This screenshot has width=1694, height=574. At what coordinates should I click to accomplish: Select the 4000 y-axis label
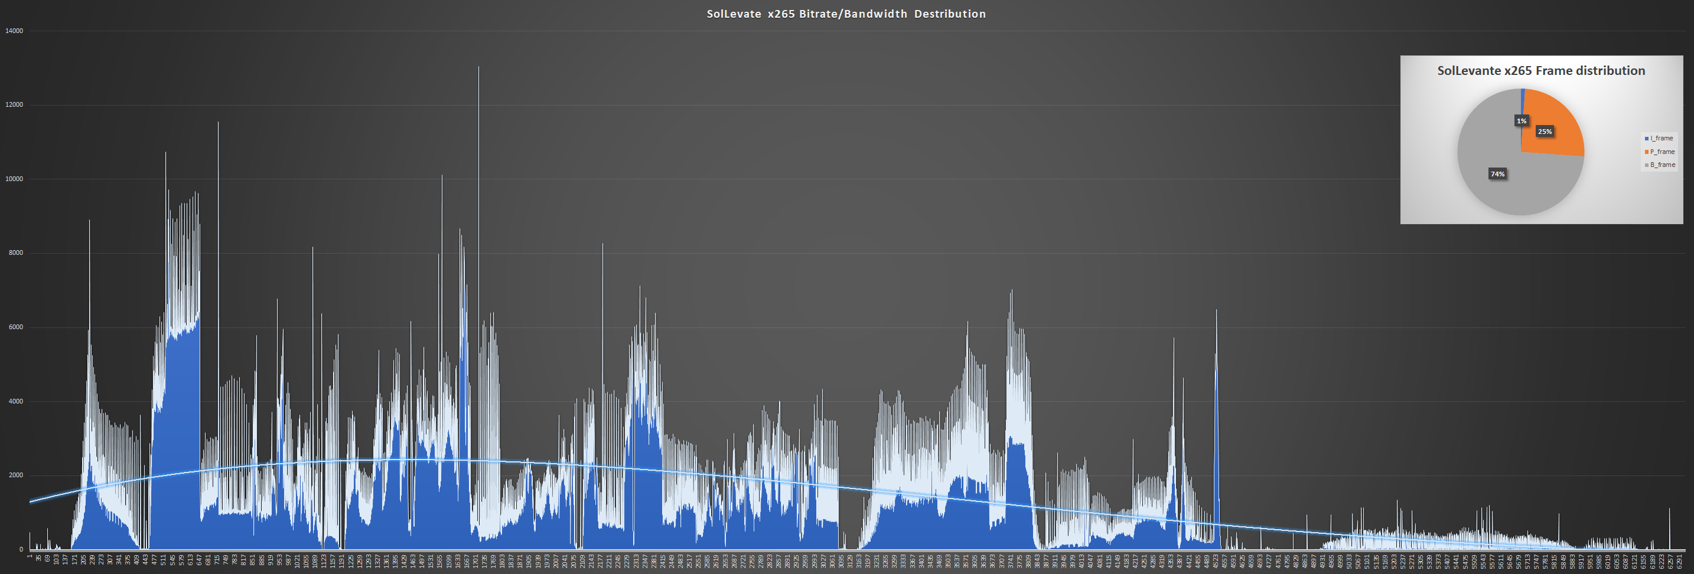pos(15,401)
